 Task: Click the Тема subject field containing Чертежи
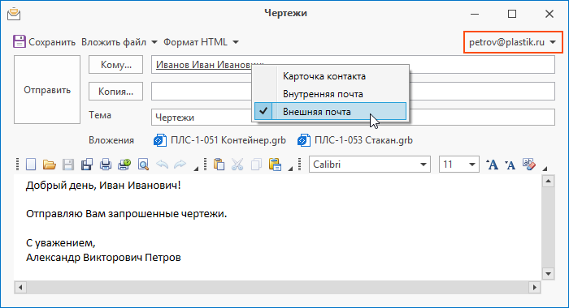click(x=353, y=118)
